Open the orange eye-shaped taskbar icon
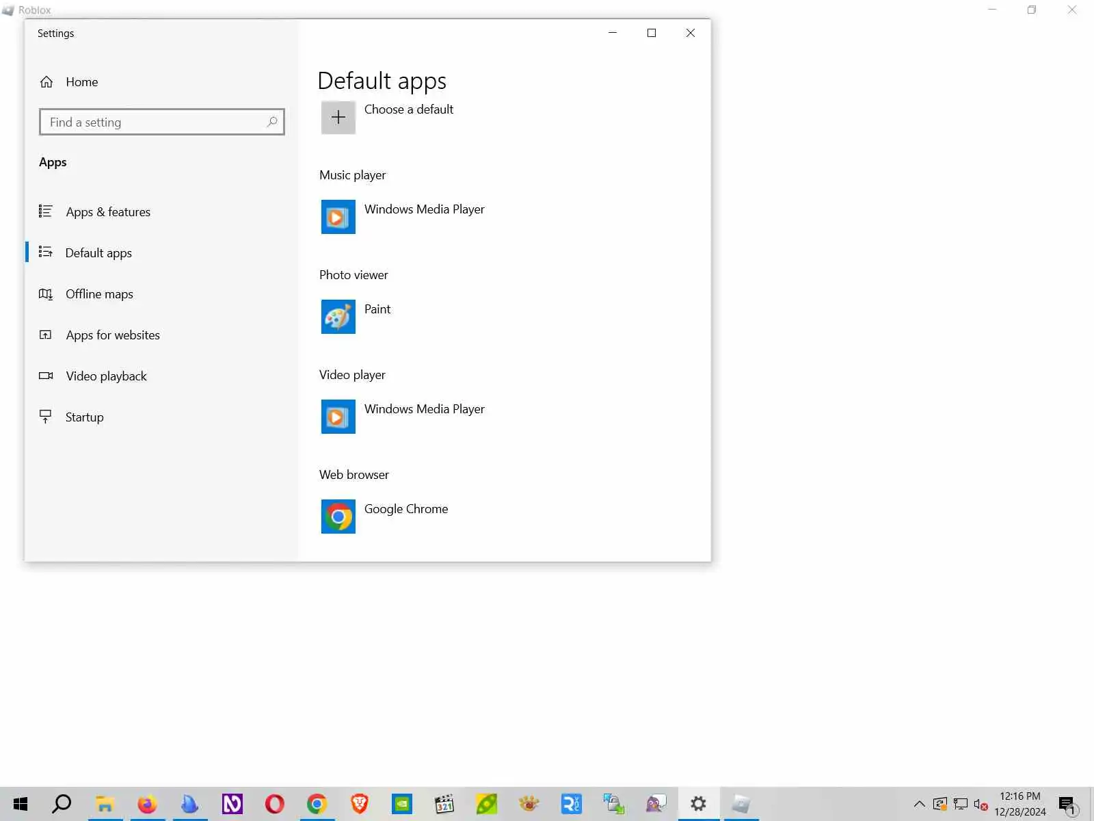Viewport: 1094px width, 821px height. point(529,804)
